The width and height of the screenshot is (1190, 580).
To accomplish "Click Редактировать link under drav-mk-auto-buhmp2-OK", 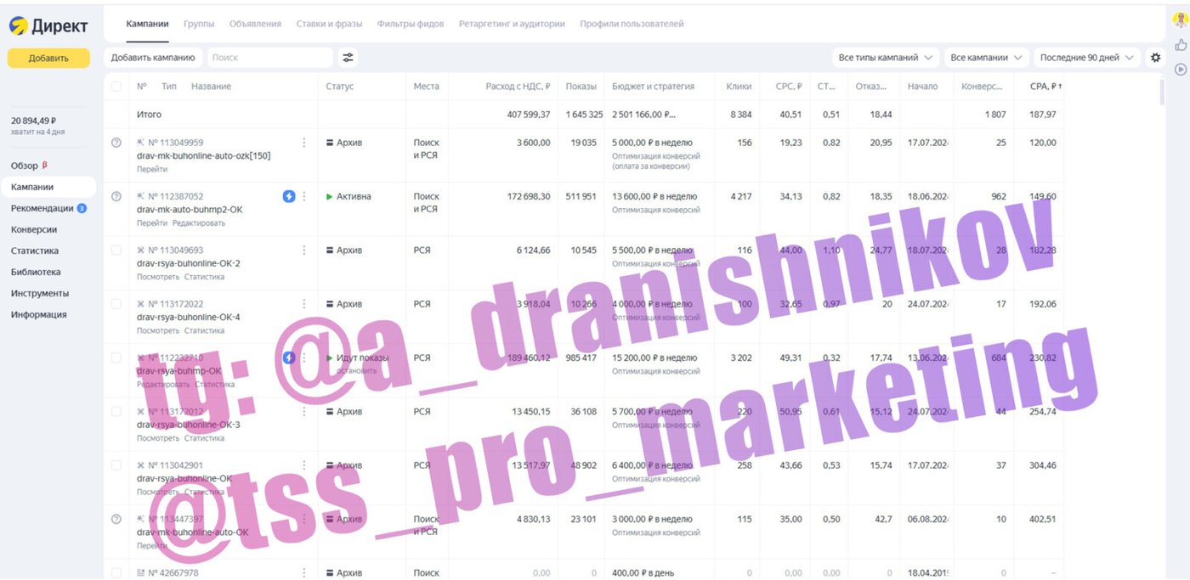I will click(x=199, y=223).
